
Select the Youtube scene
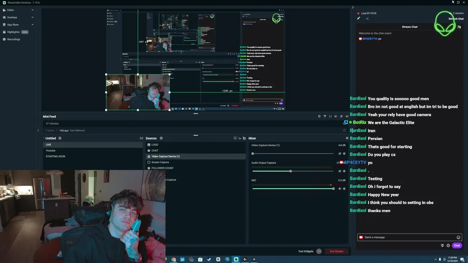93,150
